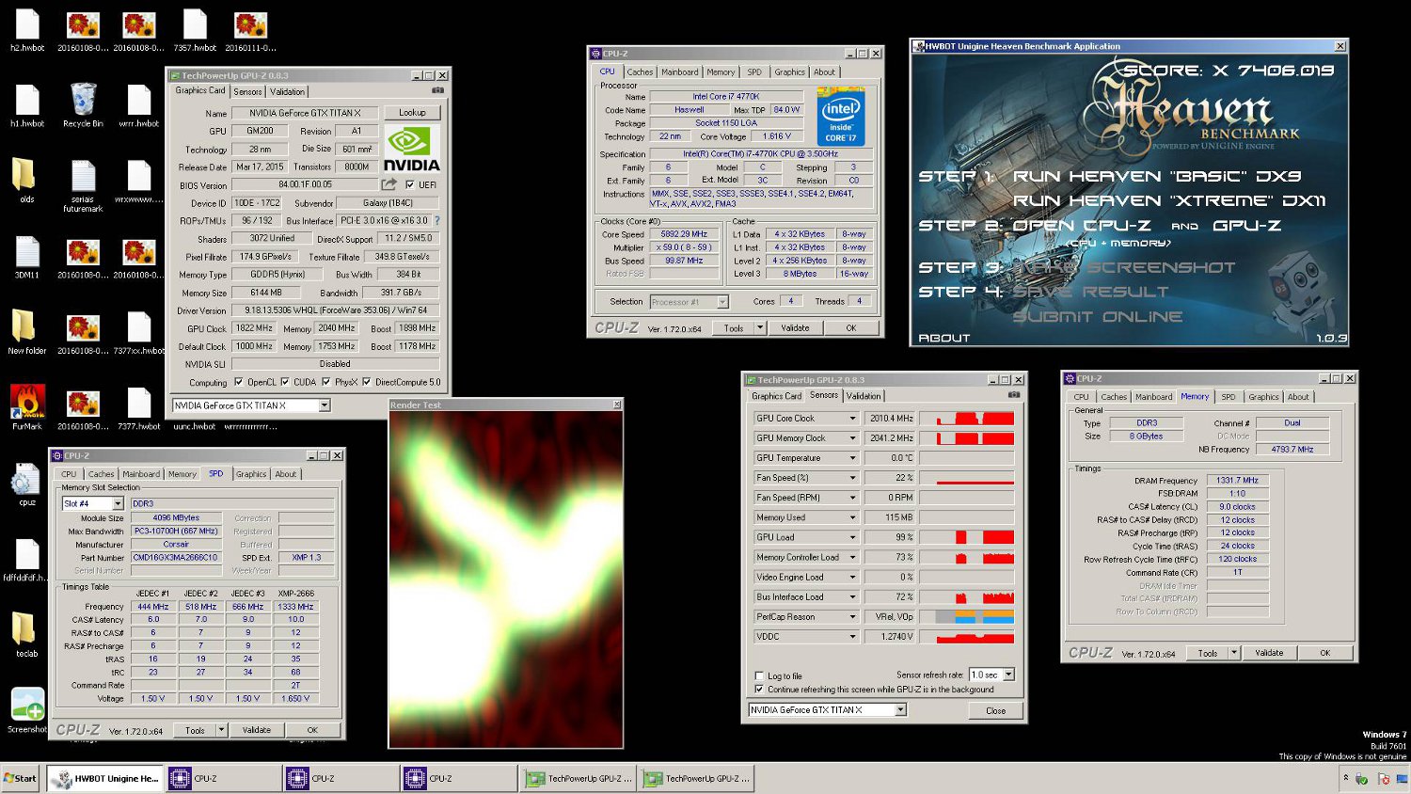Viewport: 1411px width, 794px height.
Task: Show hidden system tray icons
Action: coord(1345,778)
